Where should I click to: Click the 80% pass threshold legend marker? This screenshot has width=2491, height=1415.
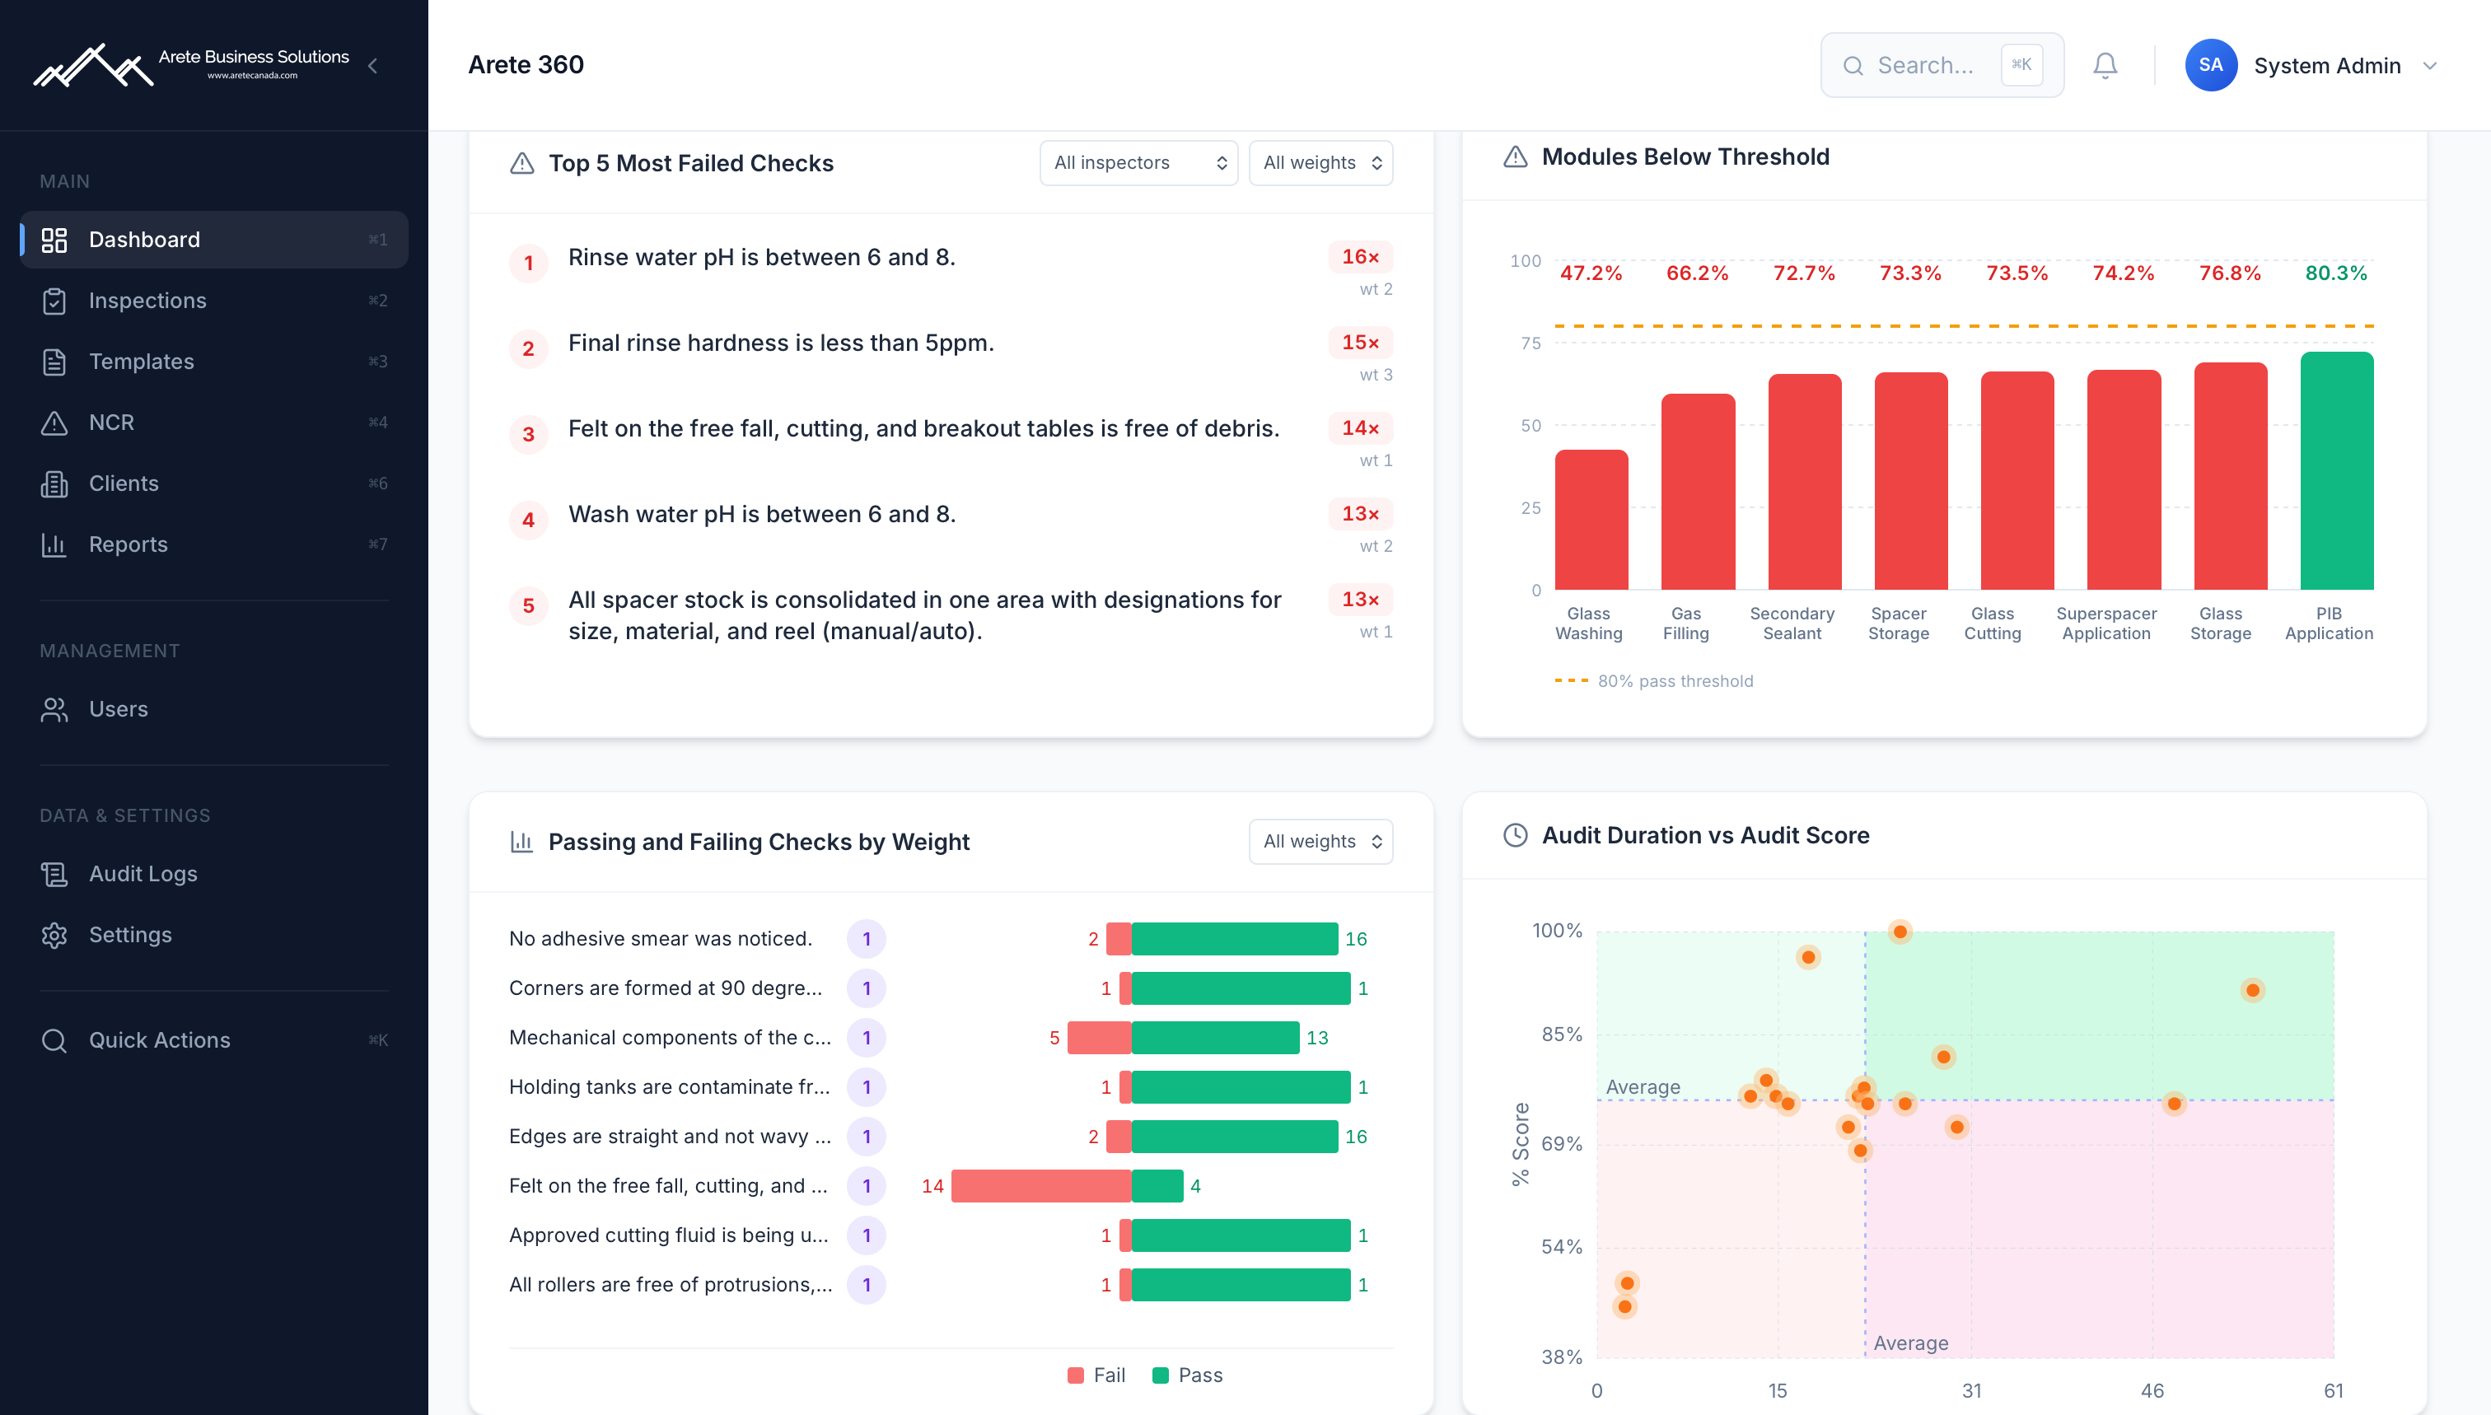1572,681
